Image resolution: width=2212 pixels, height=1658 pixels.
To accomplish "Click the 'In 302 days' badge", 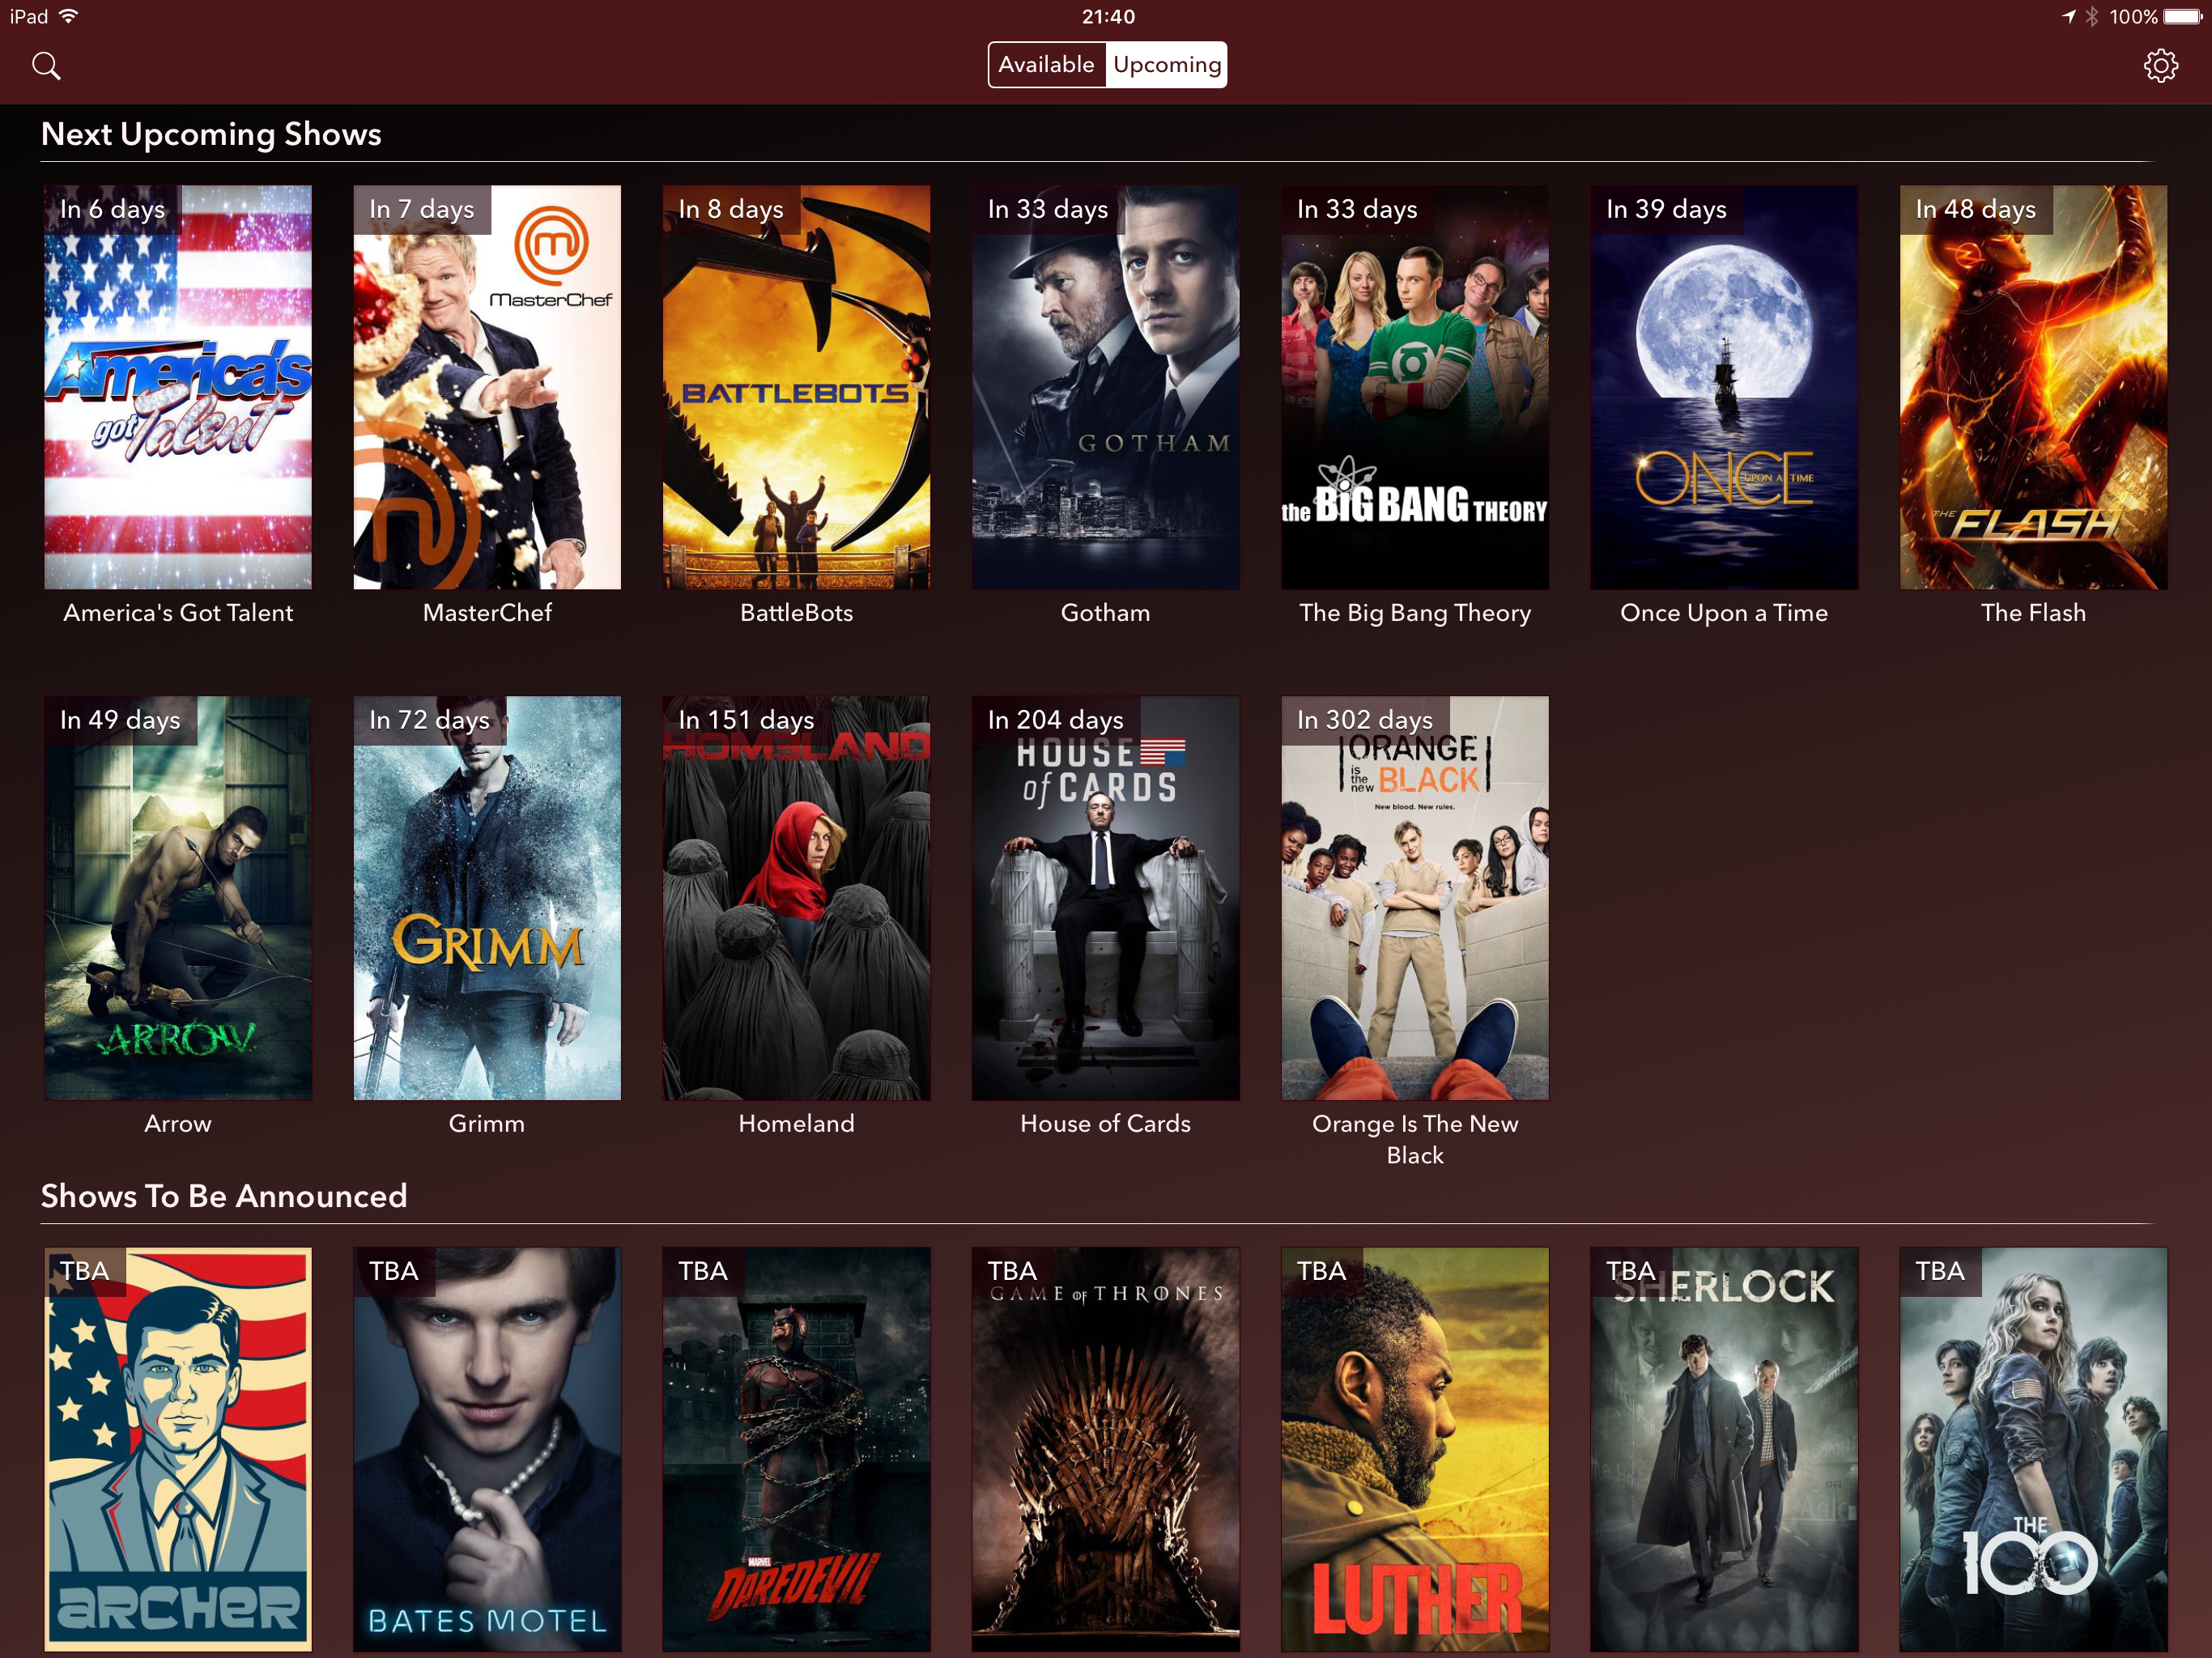I will click(x=1365, y=720).
